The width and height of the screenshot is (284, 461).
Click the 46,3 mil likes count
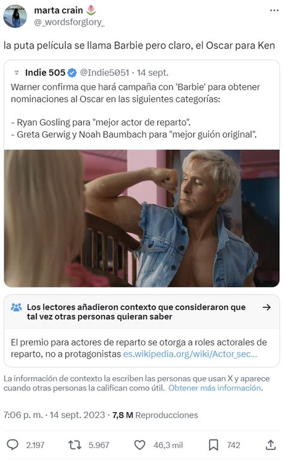168,445
